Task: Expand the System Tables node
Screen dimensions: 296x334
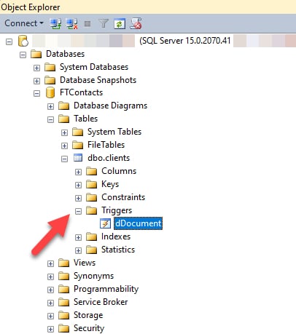Action: pos(64,132)
